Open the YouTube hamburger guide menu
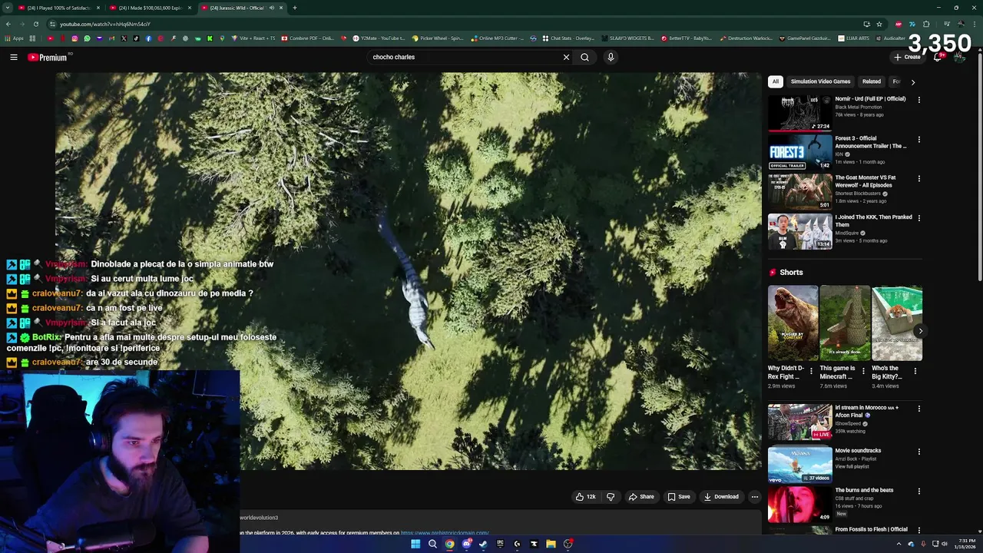983x553 pixels. click(x=14, y=57)
